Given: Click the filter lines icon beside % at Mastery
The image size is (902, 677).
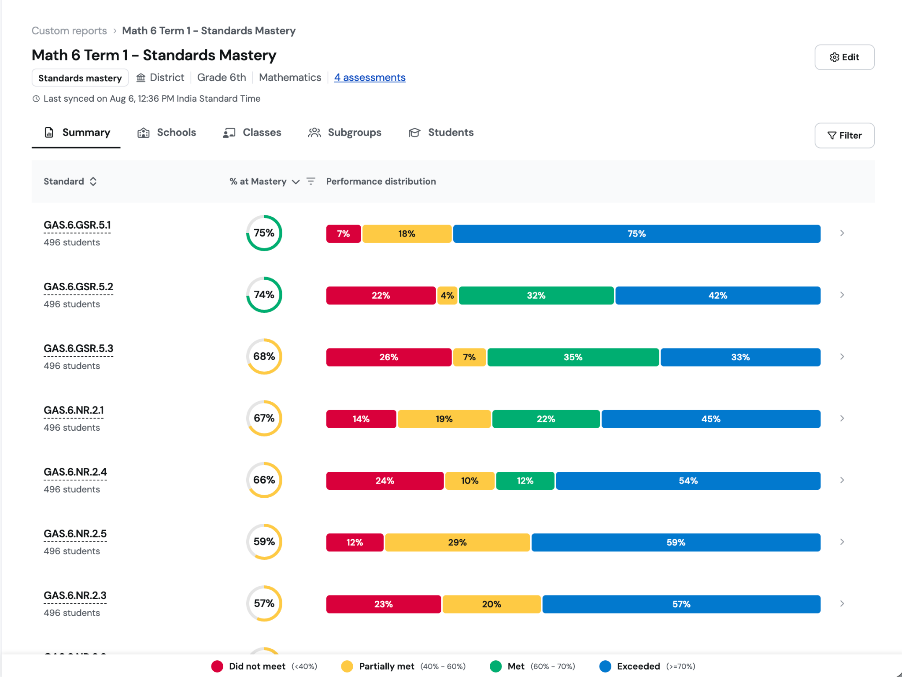Looking at the screenshot, I should pyautogui.click(x=311, y=181).
